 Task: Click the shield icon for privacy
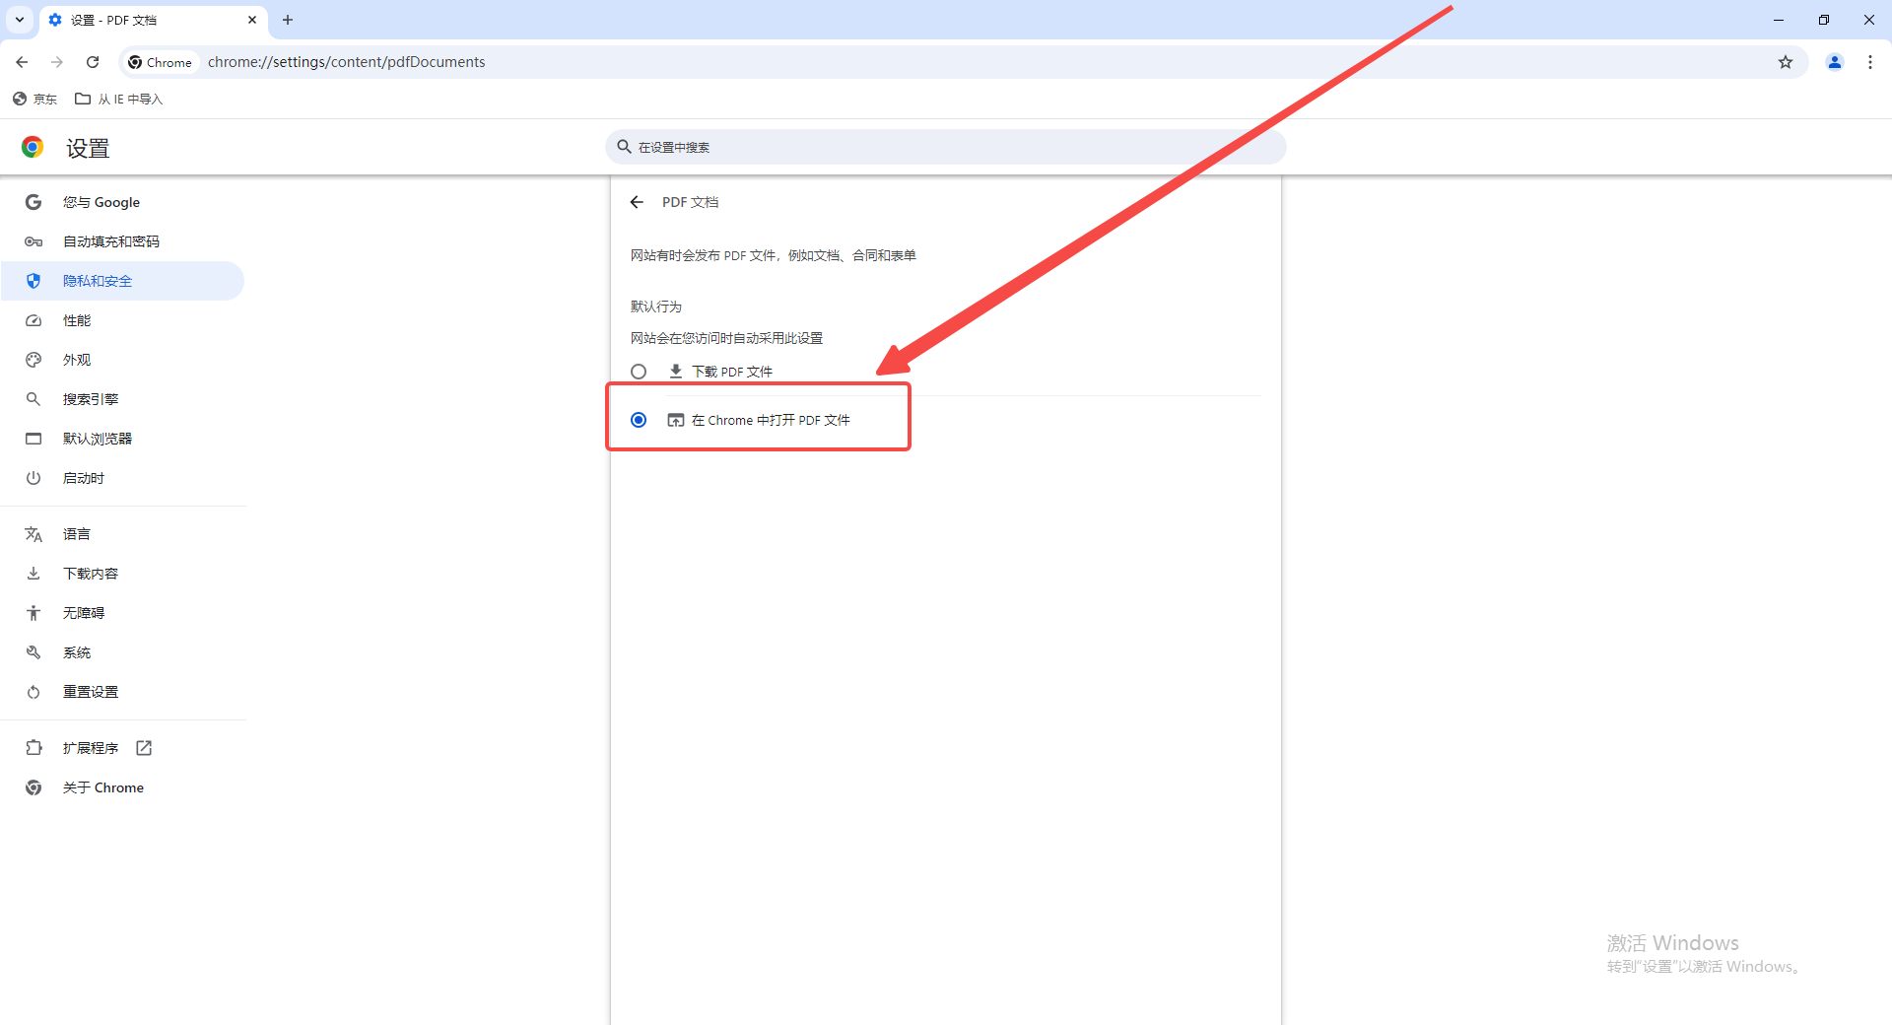(34, 281)
